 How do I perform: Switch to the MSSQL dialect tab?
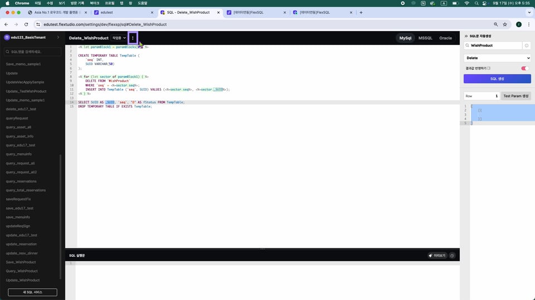425,38
